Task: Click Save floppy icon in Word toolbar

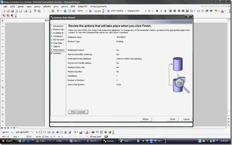Action: (x=12, y=11)
